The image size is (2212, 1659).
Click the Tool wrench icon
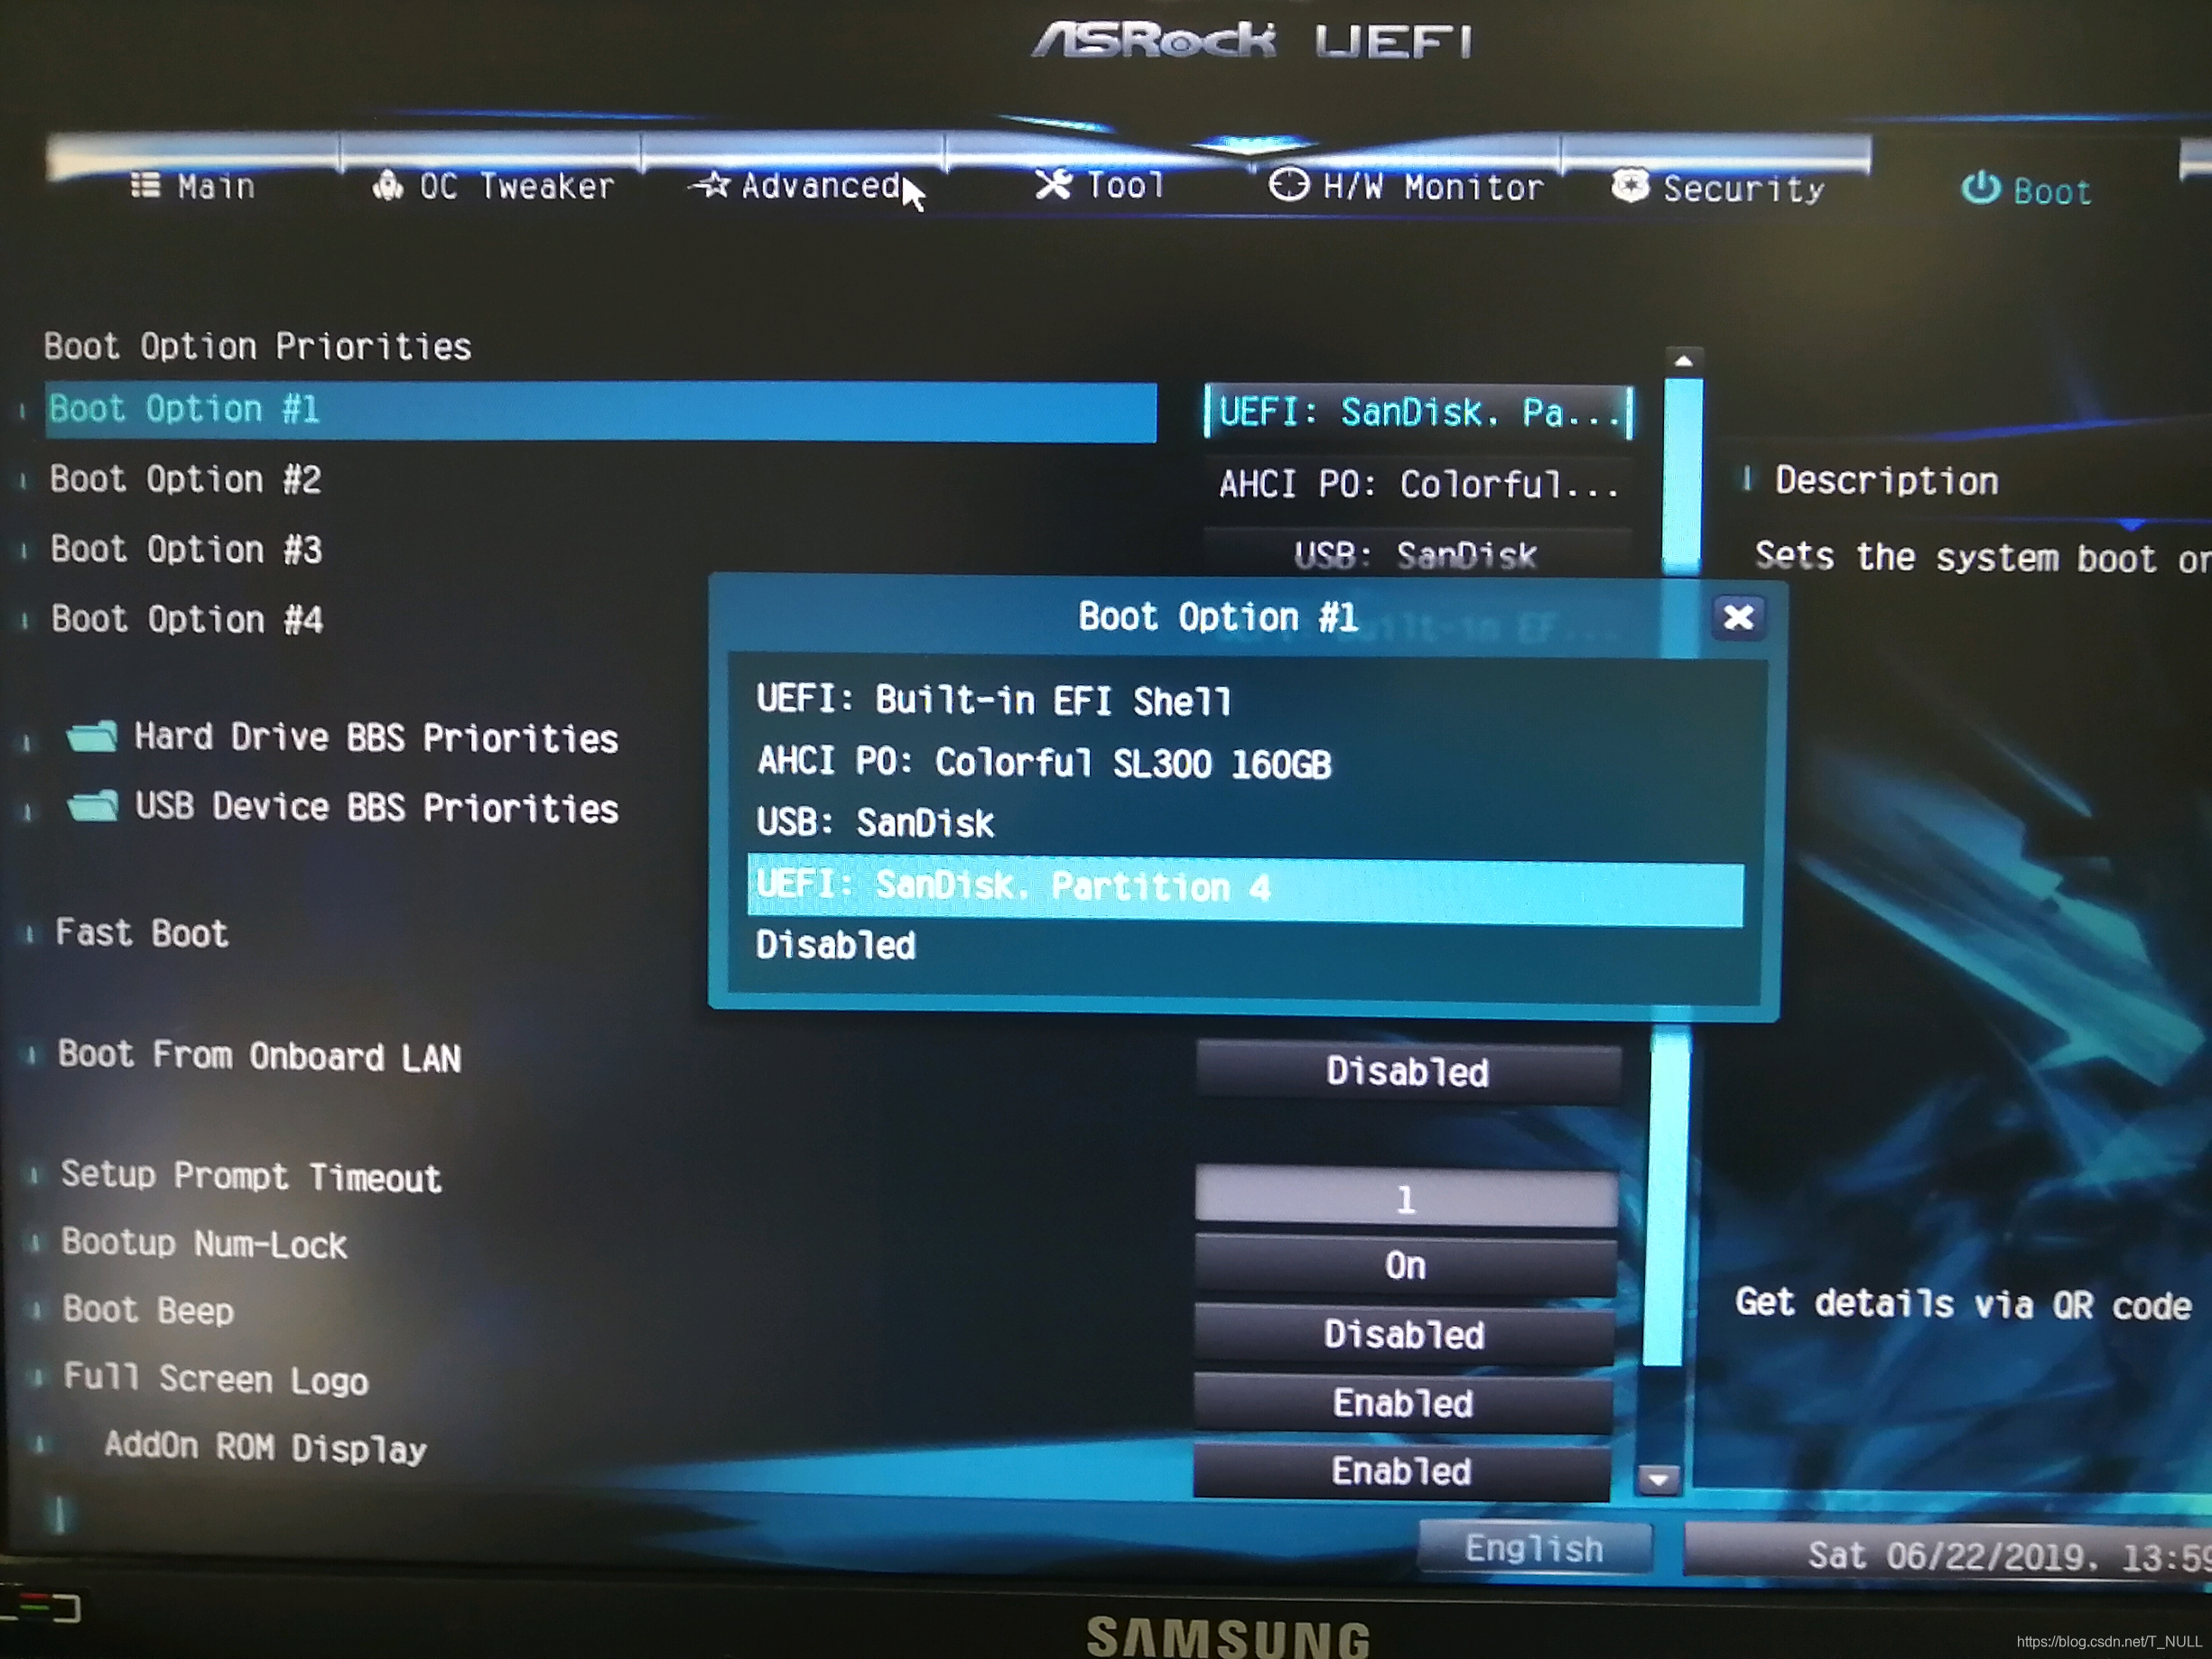1053,183
